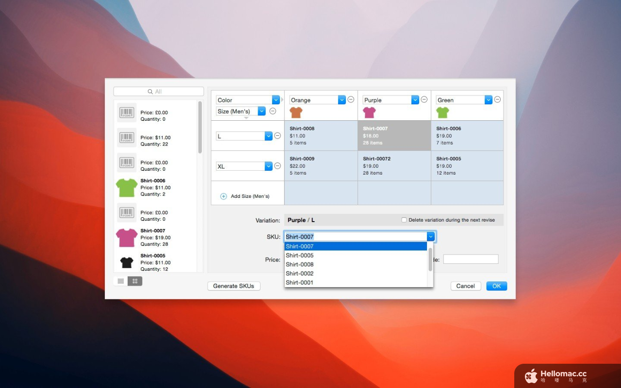Select the Shirt-0006 Green L cell
This screenshot has width=621, height=388.
coord(467,136)
